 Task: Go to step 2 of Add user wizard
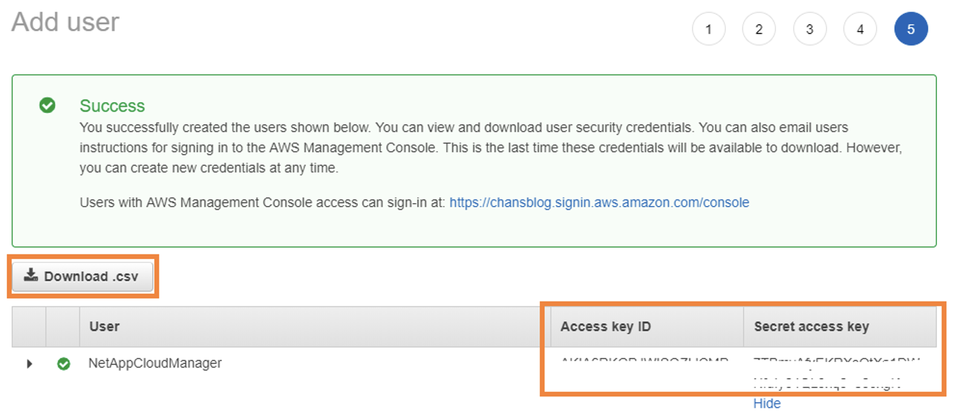pos(759,29)
